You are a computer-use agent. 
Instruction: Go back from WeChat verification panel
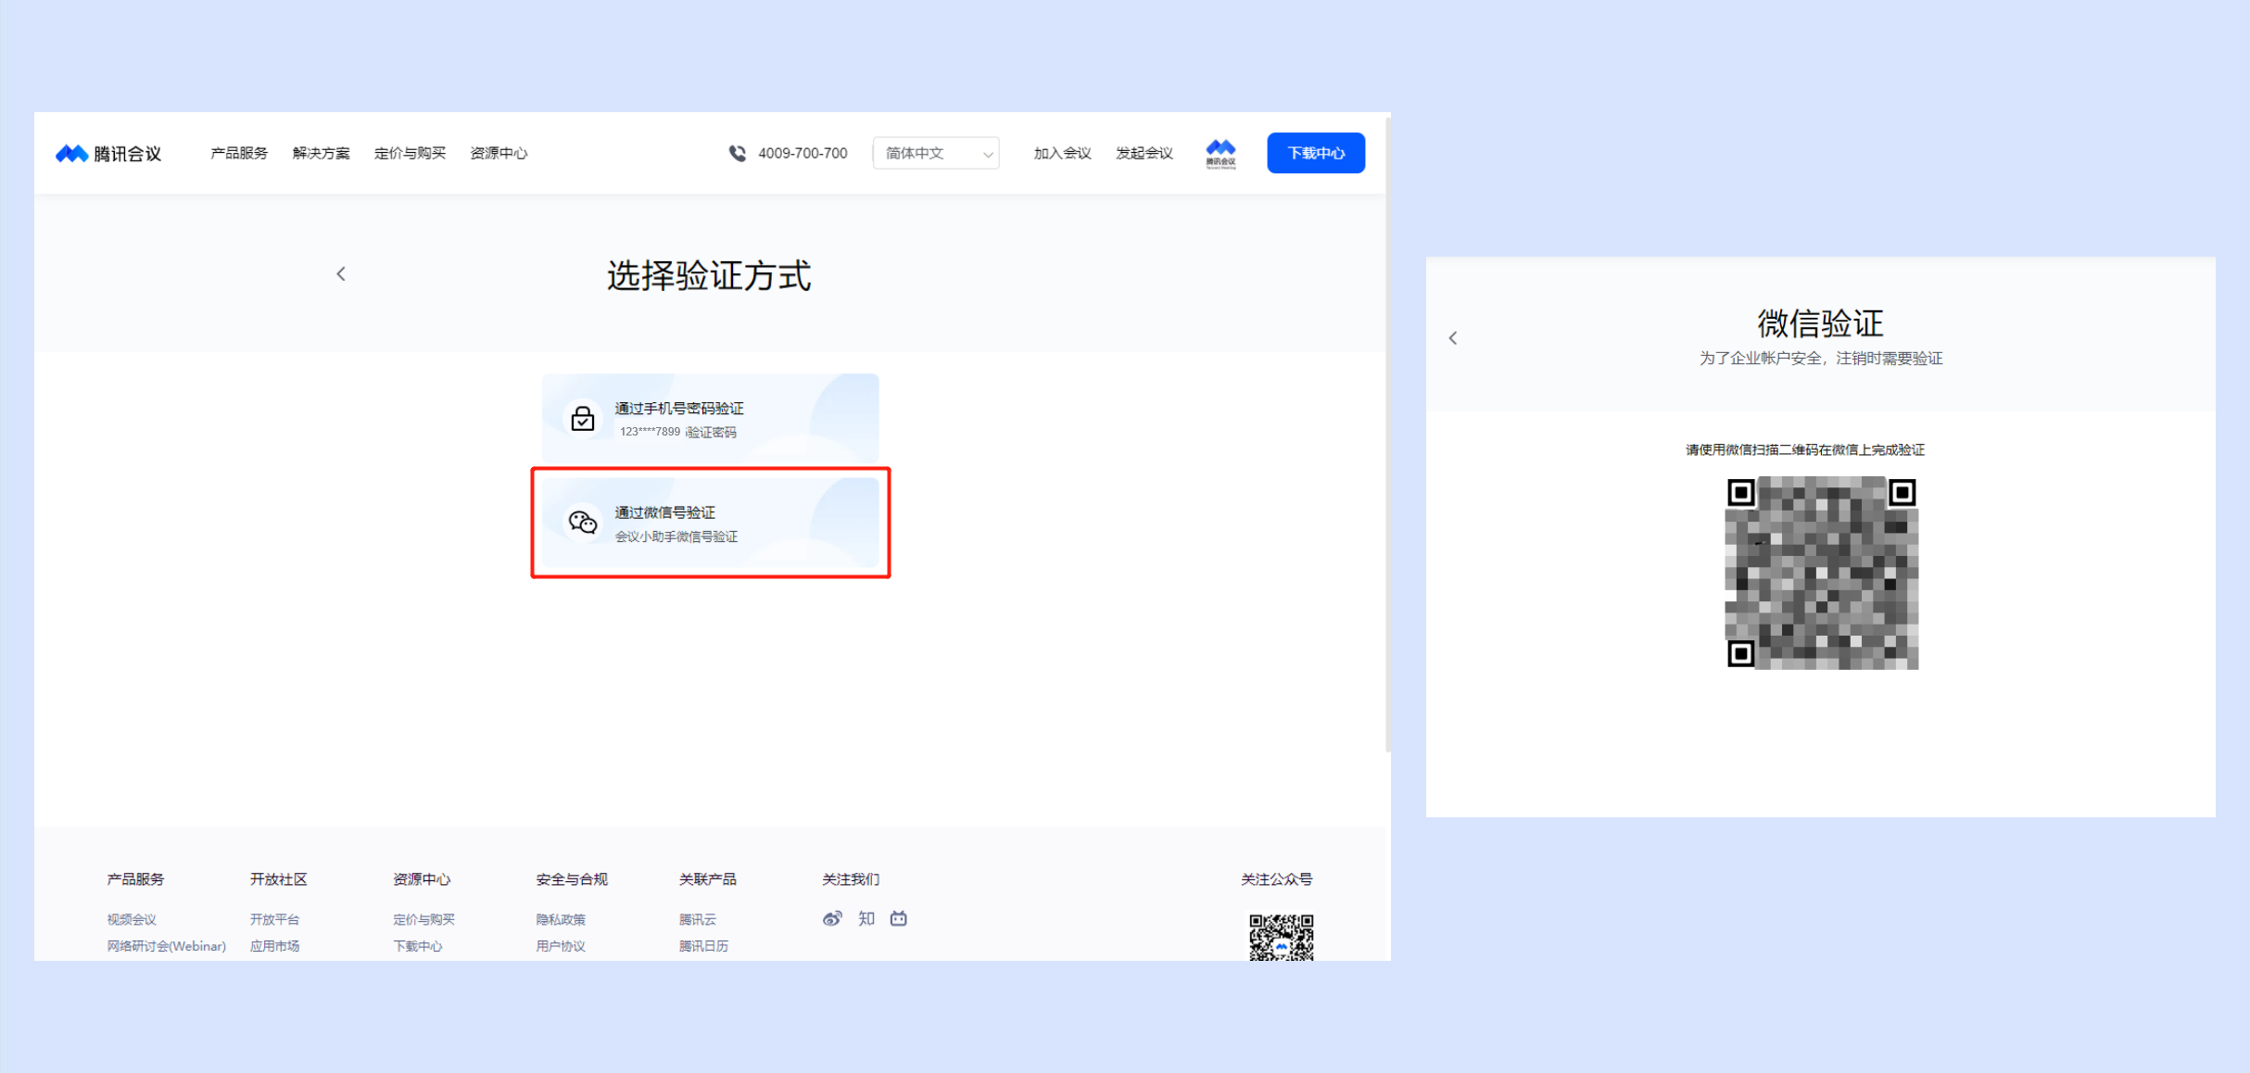(1453, 338)
